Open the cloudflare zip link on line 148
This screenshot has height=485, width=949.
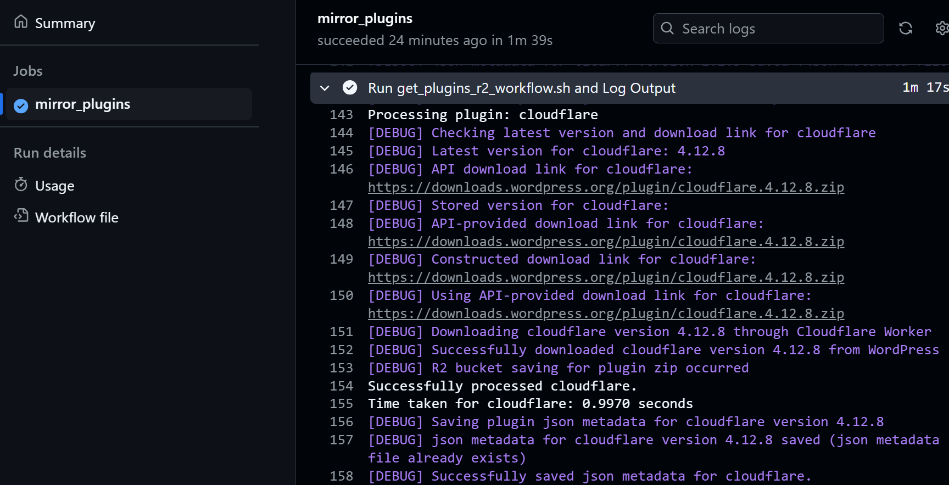606,242
